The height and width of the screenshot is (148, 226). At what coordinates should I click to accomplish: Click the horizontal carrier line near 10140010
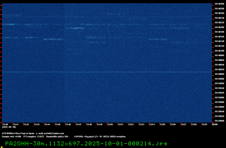click(x=107, y=72)
